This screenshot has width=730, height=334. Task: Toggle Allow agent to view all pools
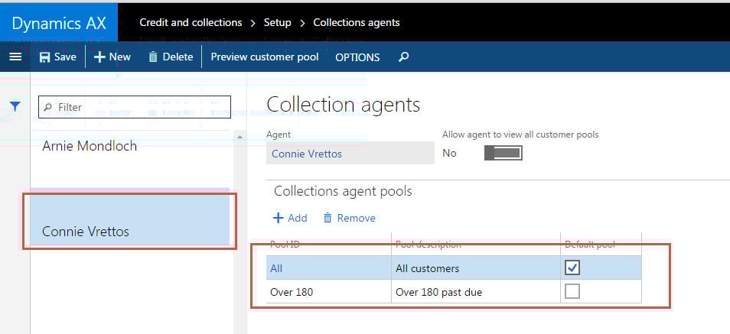pos(503,153)
